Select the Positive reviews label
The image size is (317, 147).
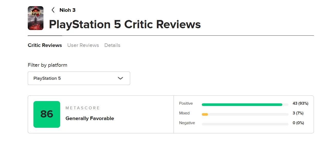[186, 103]
